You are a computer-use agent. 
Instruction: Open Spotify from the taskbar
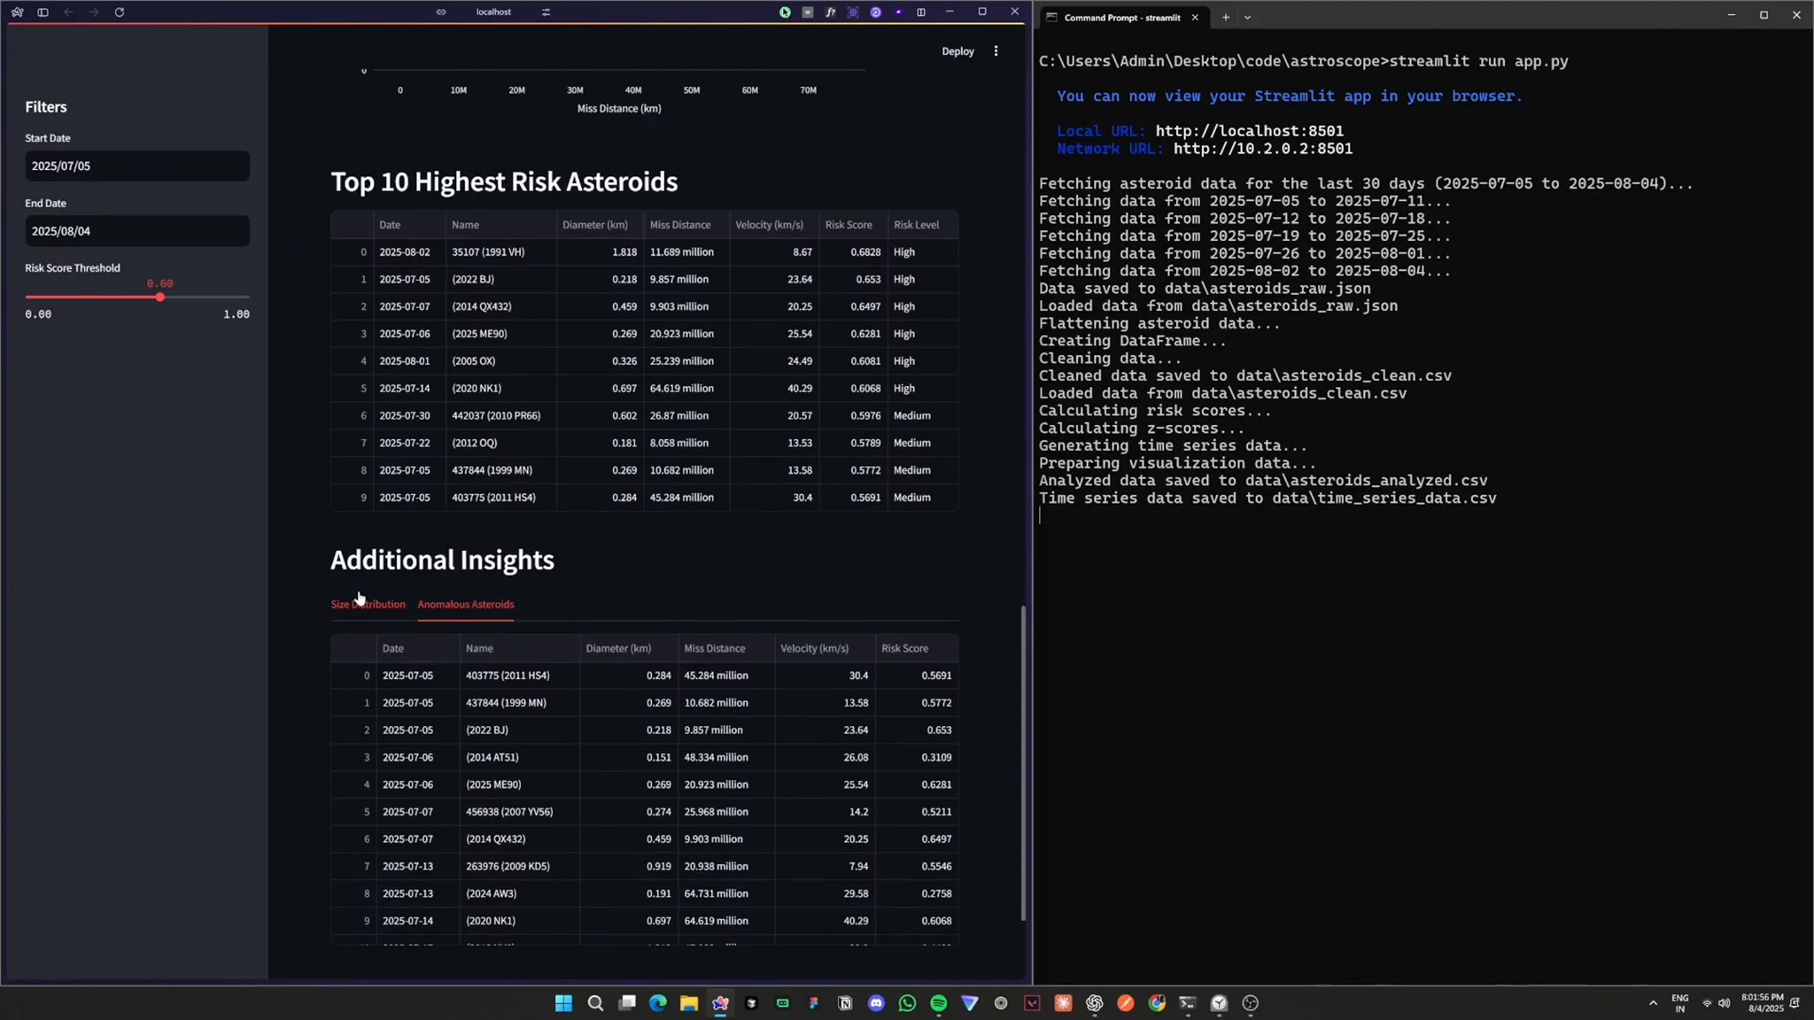pos(939,1003)
